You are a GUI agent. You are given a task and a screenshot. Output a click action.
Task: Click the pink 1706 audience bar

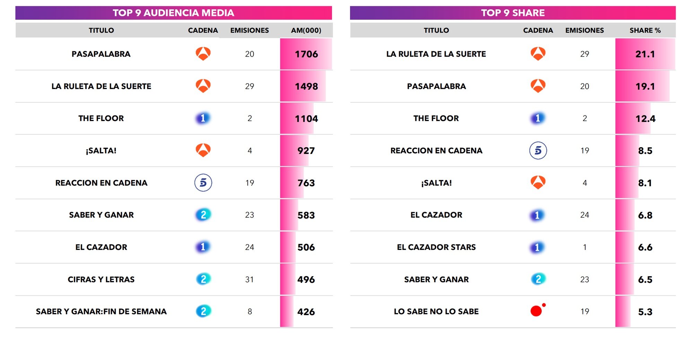pyautogui.click(x=306, y=54)
